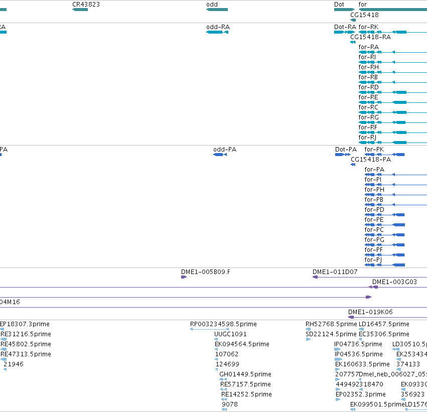Select the GH01449.5prime label
Screen dimensions: 427x412
pyautogui.click(x=245, y=374)
